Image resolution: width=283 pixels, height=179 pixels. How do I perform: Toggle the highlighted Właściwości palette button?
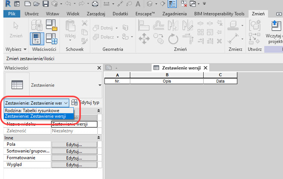pyautogui.click(x=37, y=38)
